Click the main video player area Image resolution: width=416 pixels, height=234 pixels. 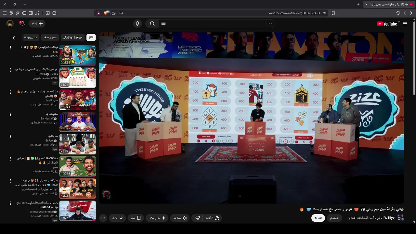(252, 118)
